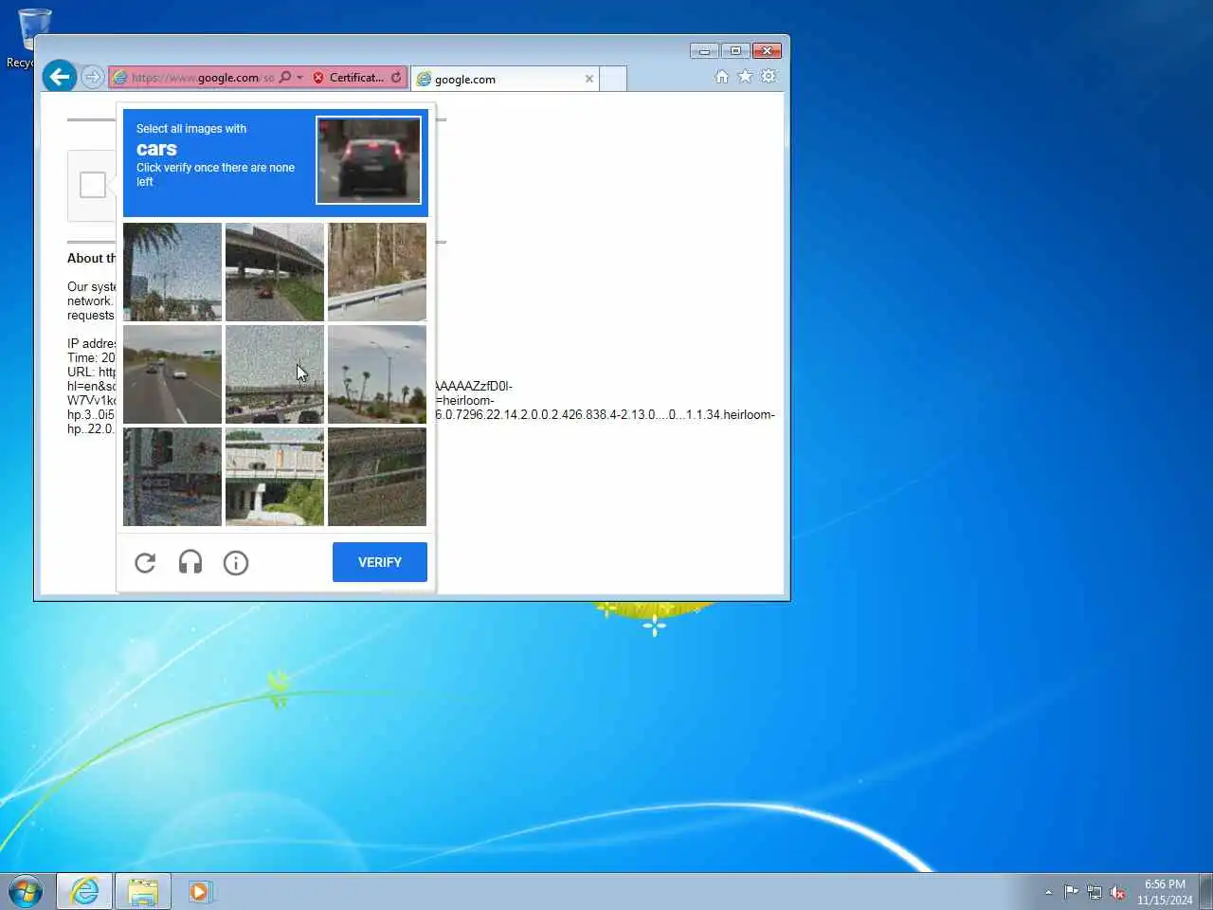This screenshot has height=910, width=1213.
Task: Open Windows Explorer from the taskbar
Action: 143,891
